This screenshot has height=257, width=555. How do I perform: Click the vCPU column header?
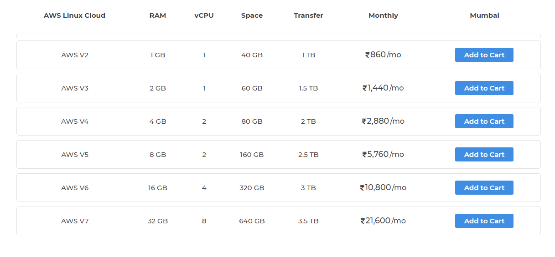click(204, 15)
